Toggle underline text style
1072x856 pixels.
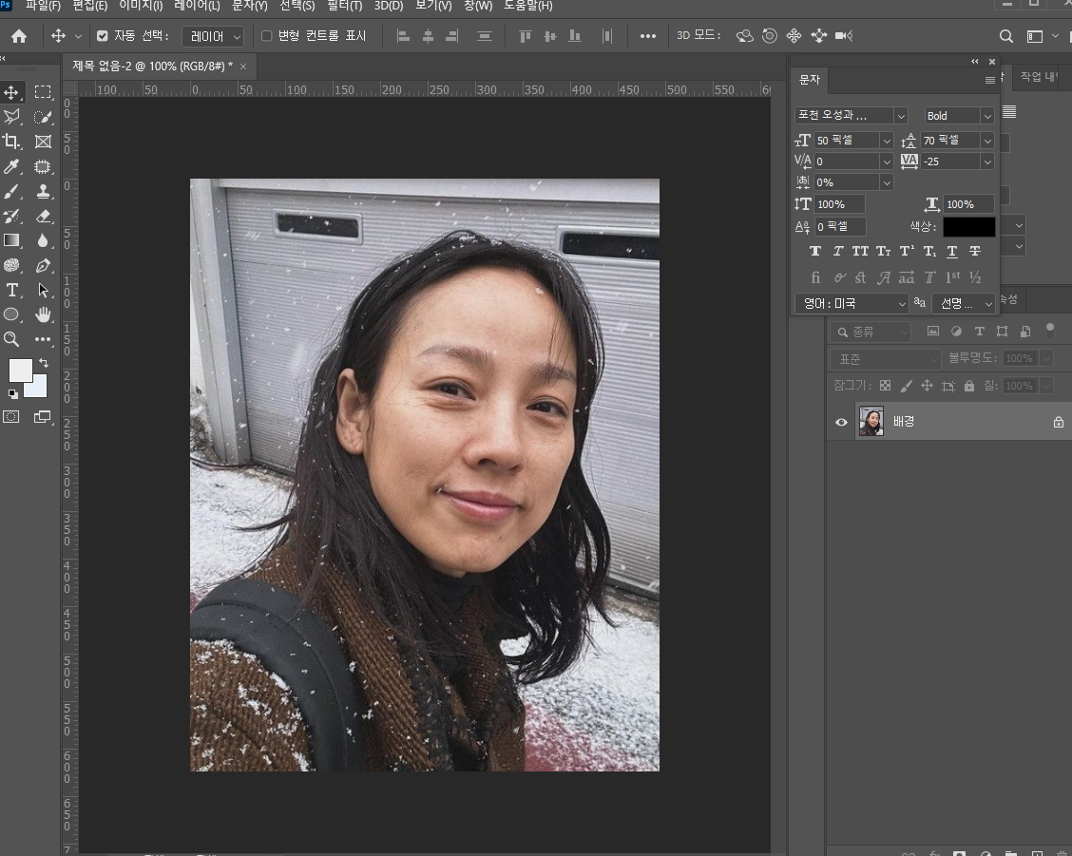951,252
